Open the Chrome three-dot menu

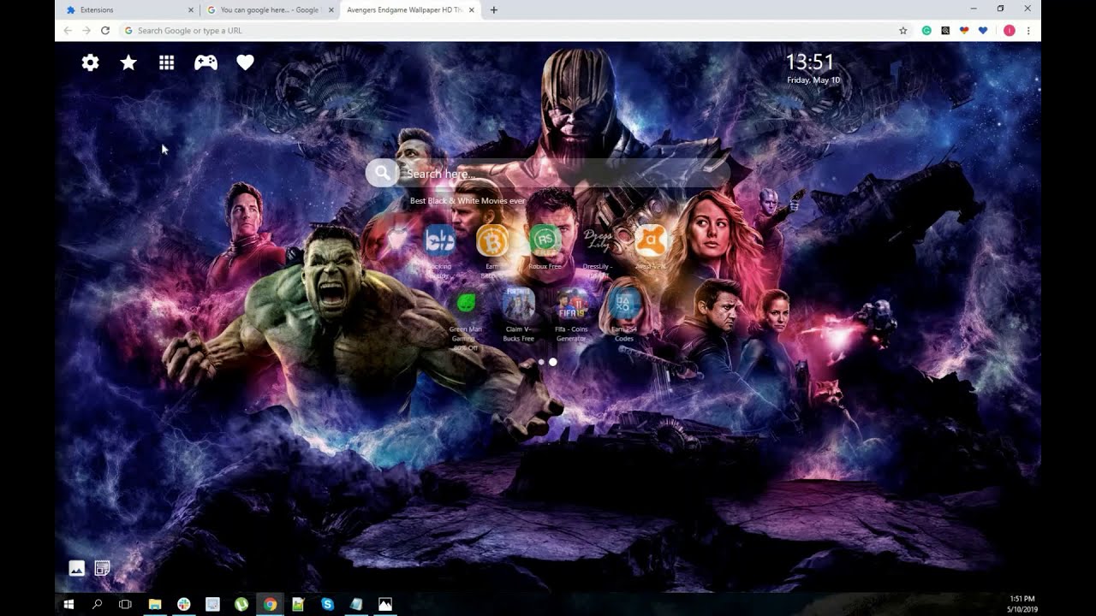(x=1027, y=31)
